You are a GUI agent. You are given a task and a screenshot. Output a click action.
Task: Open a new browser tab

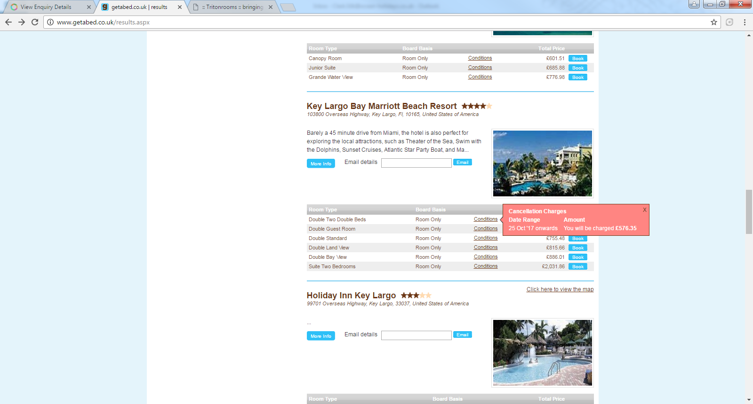[x=288, y=7]
